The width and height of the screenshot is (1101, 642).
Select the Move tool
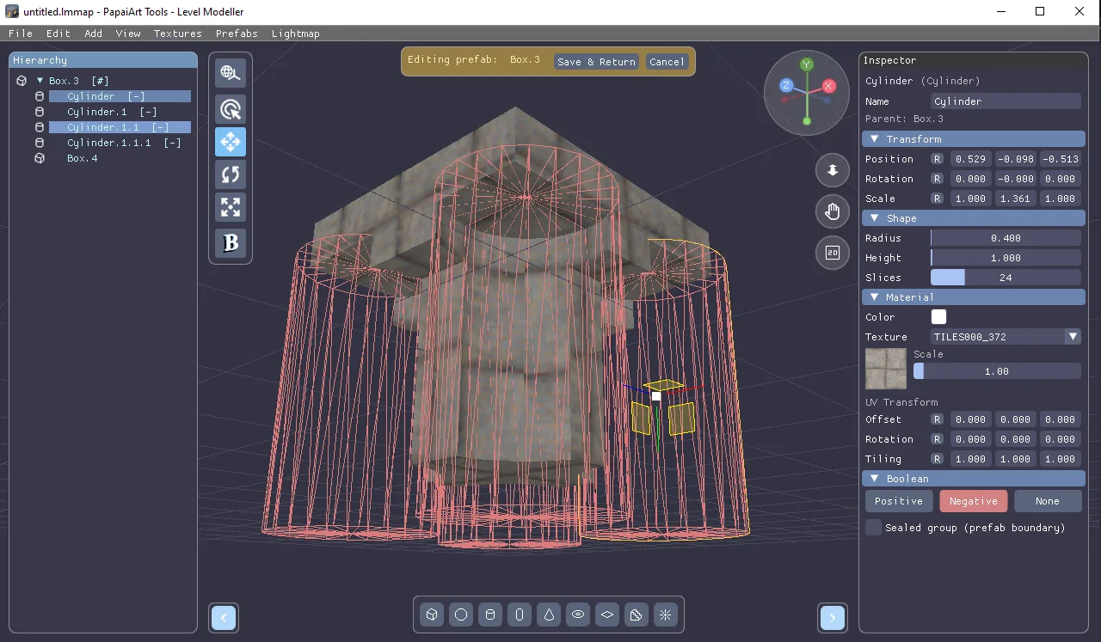point(230,142)
